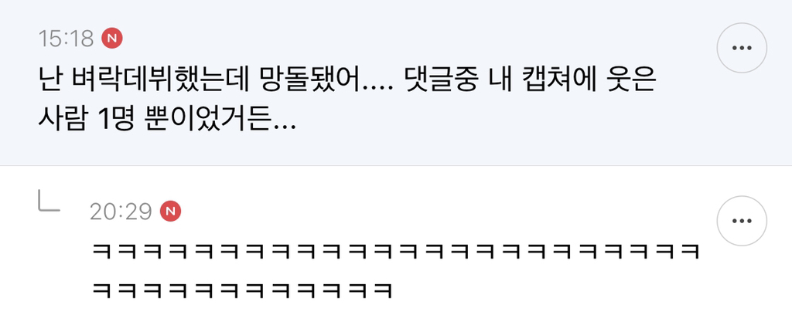Open the three-dot menu on the 20:29 reply

(x=742, y=221)
